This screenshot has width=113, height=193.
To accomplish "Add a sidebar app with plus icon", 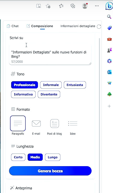I will 109,106.
